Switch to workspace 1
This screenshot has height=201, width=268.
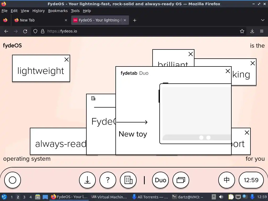12,197
